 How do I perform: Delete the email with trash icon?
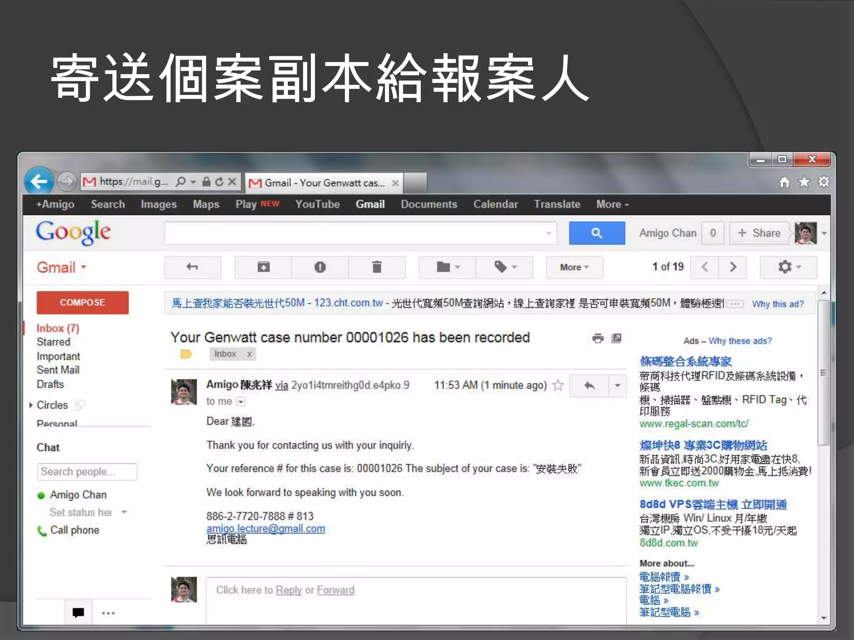tap(377, 267)
